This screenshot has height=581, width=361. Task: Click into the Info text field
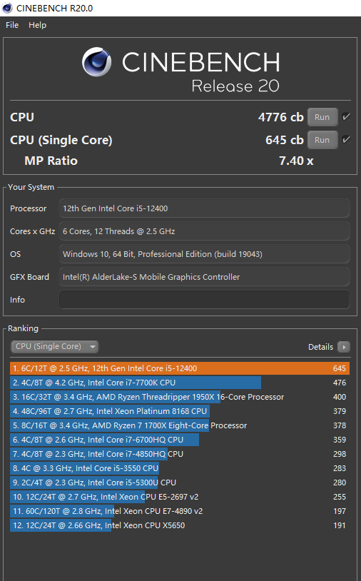click(x=204, y=299)
